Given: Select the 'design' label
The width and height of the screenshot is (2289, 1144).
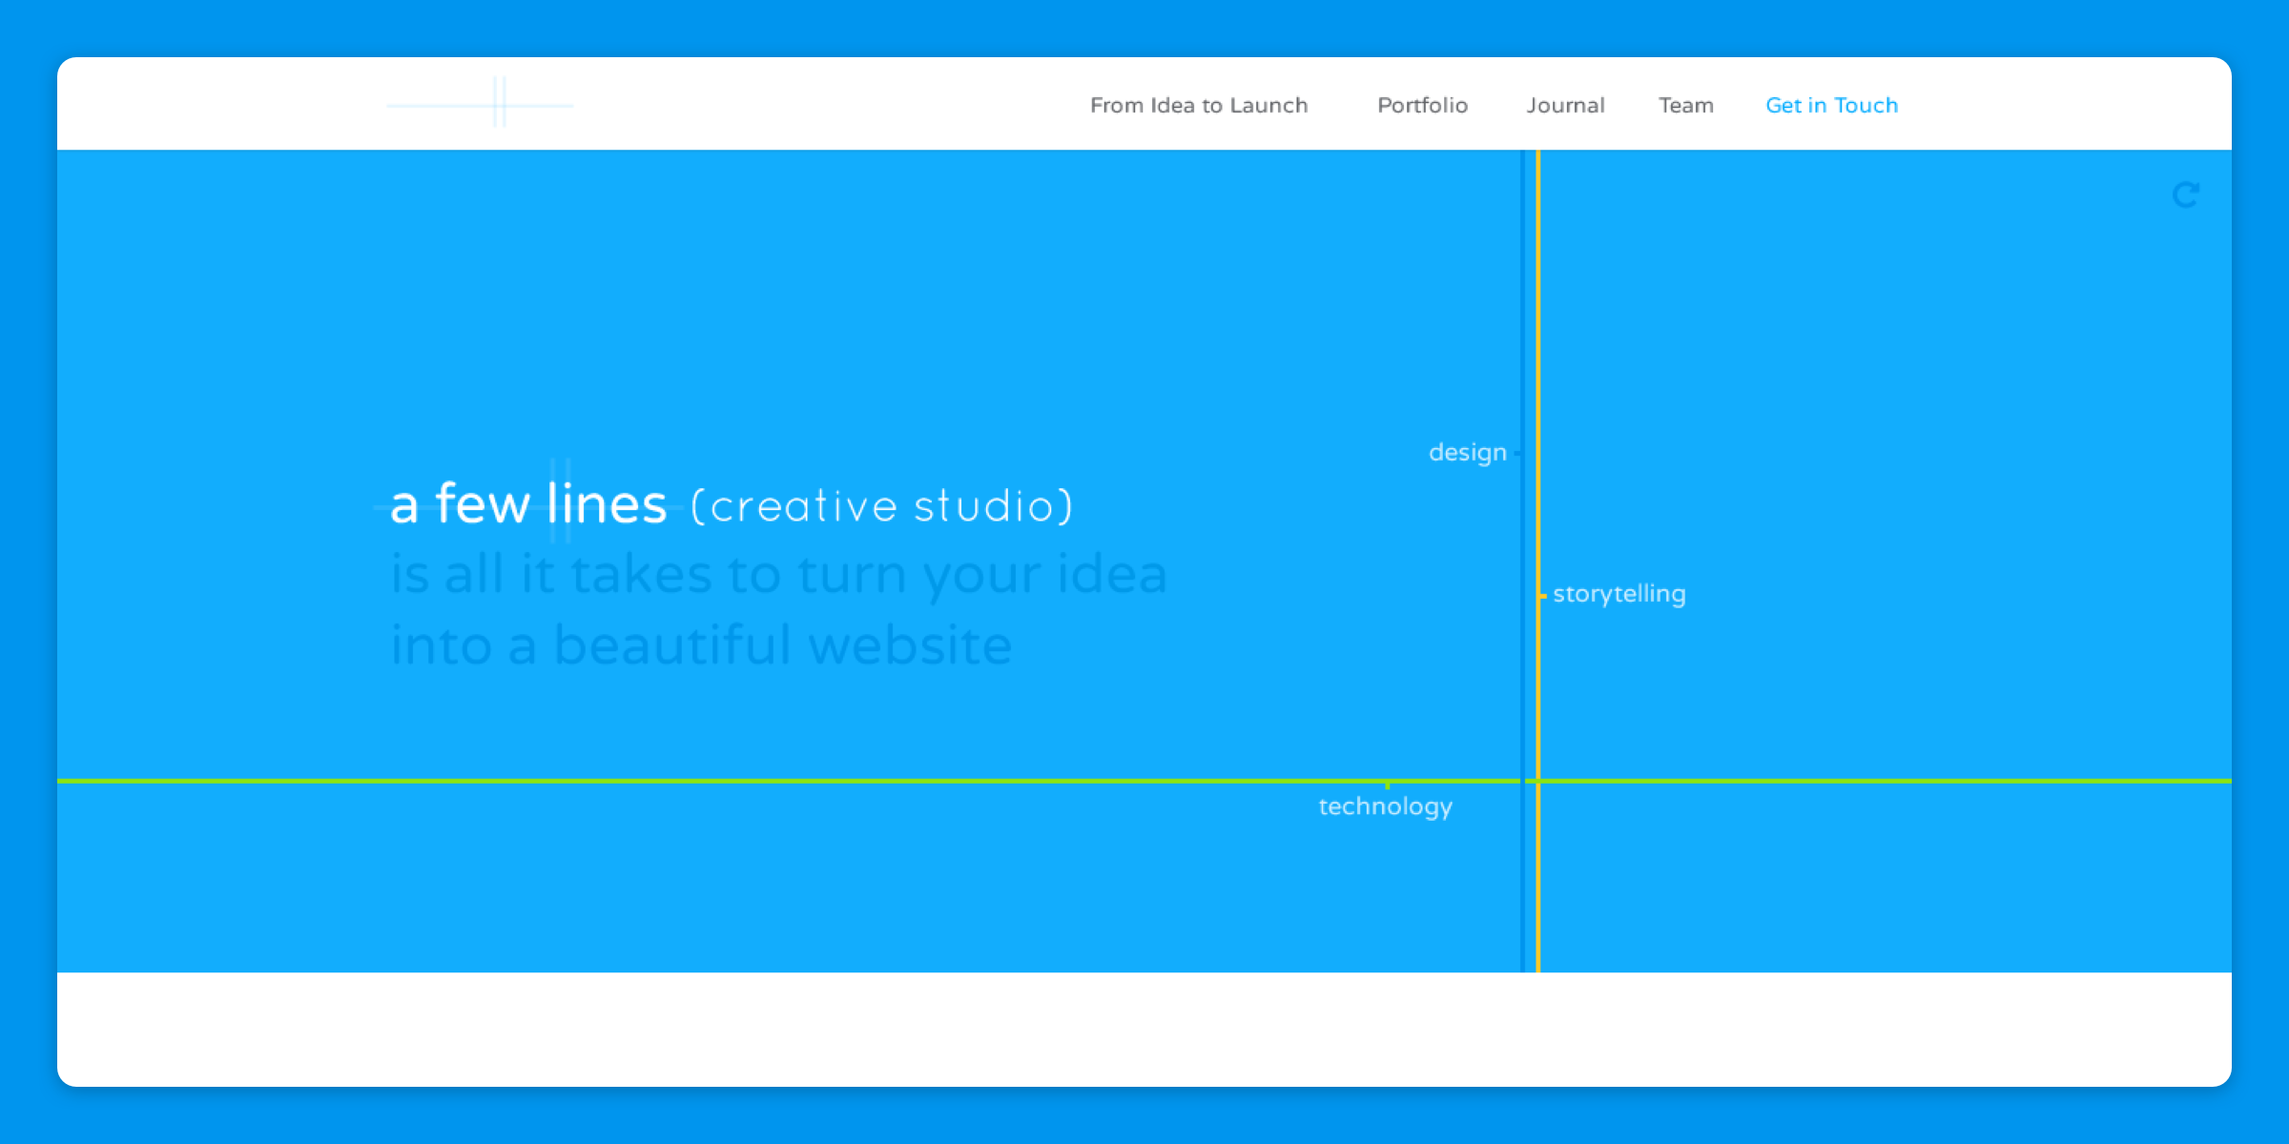Looking at the screenshot, I should click(x=1468, y=452).
